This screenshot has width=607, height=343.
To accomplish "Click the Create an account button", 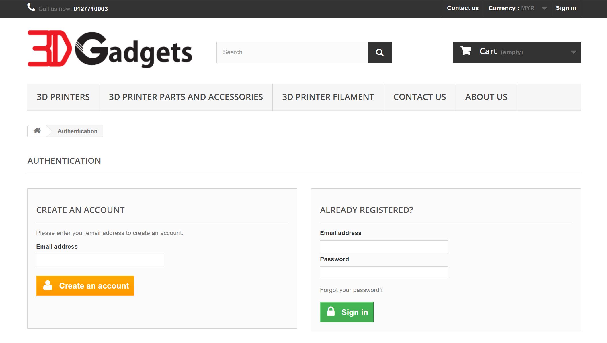I will pyautogui.click(x=85, y=286).
